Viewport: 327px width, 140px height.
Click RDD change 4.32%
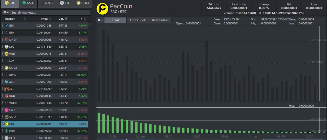83,96
